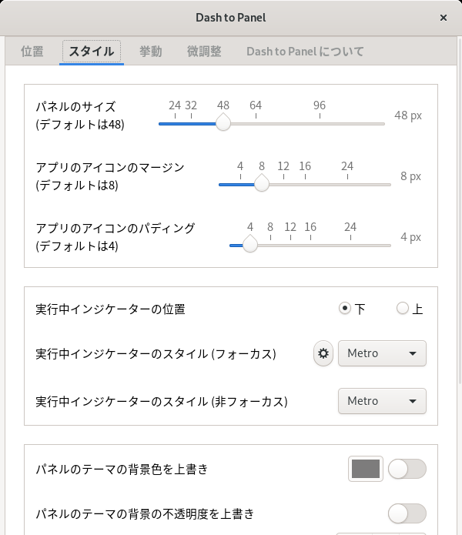Click dropdown arrow of 非フォーカス style

tap(413, 401)
